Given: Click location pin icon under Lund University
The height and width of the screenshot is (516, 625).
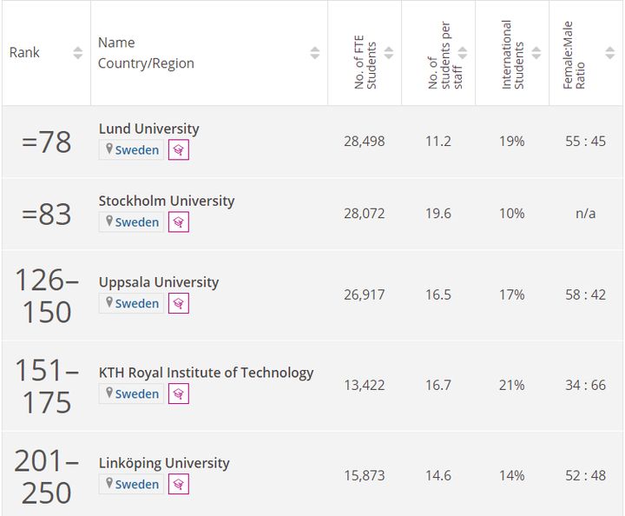Looking at the screenshot, I should pos(109,149).
